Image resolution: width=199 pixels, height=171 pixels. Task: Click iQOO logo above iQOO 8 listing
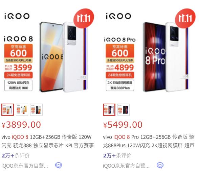17,16
